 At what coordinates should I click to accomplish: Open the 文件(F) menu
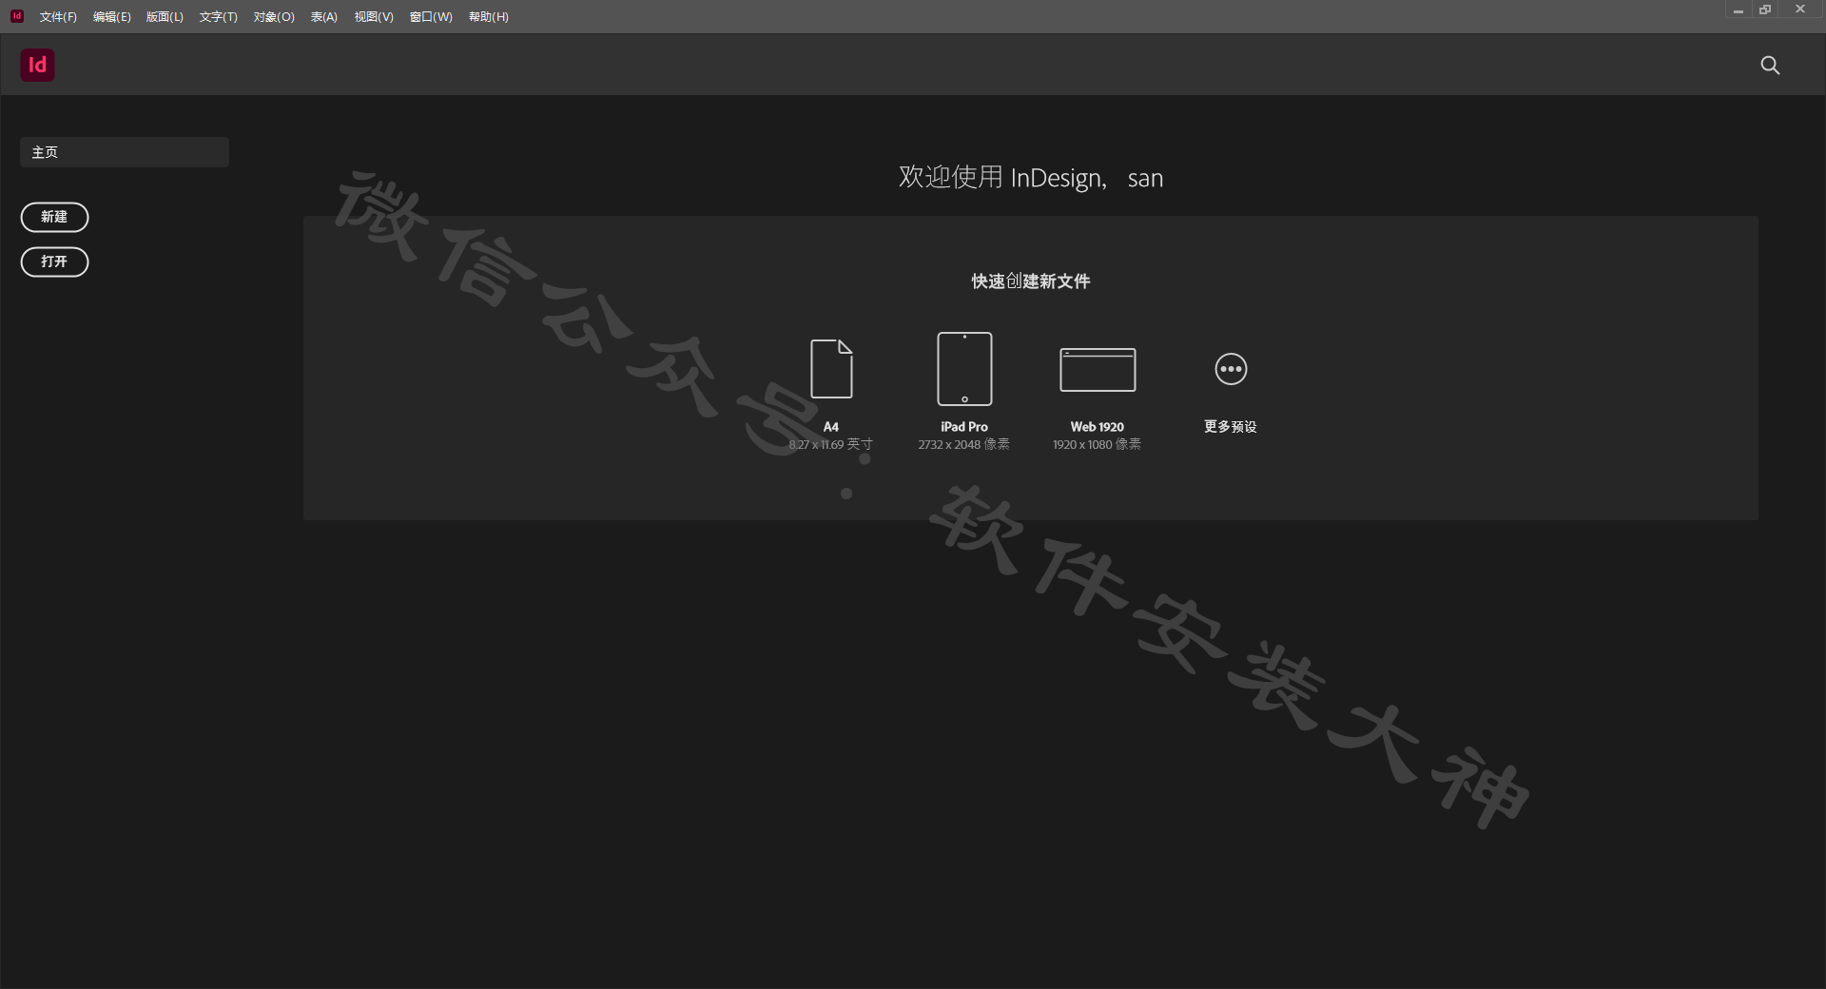click(58, 17)
